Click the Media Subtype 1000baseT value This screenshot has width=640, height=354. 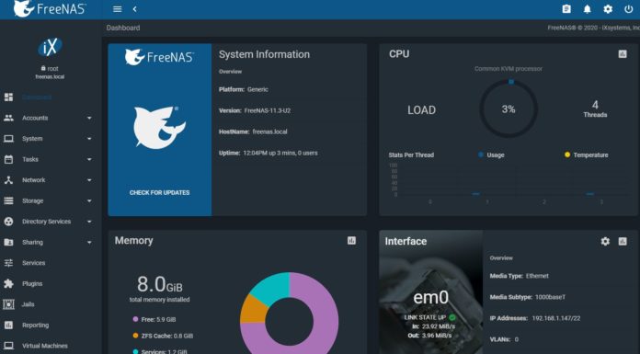coord(550,297)
